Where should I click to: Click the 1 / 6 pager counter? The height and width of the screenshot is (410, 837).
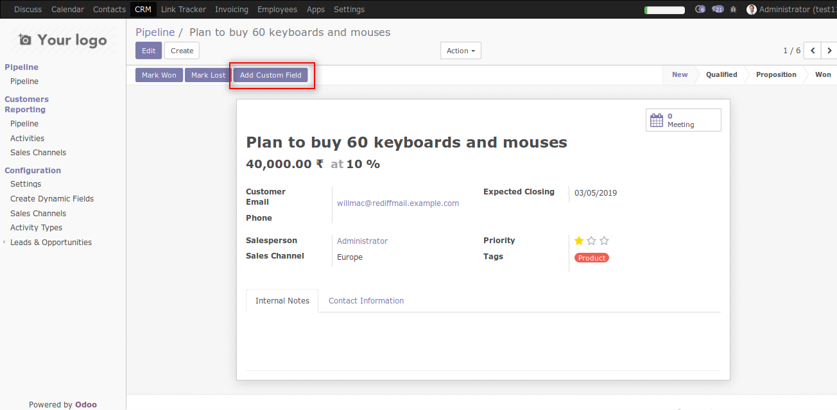coord(792,51)
